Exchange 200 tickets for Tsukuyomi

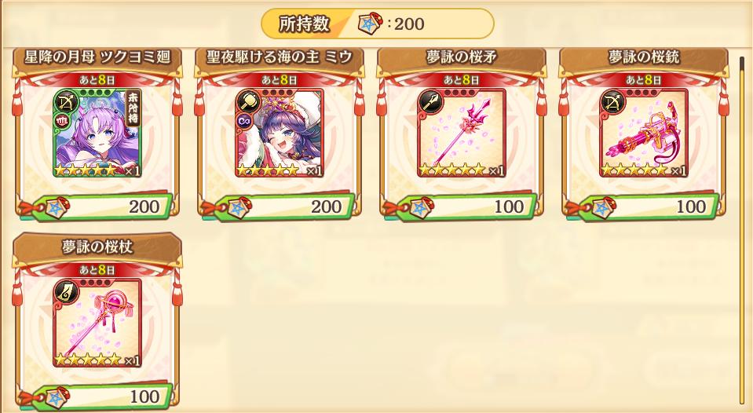[96, 207]
